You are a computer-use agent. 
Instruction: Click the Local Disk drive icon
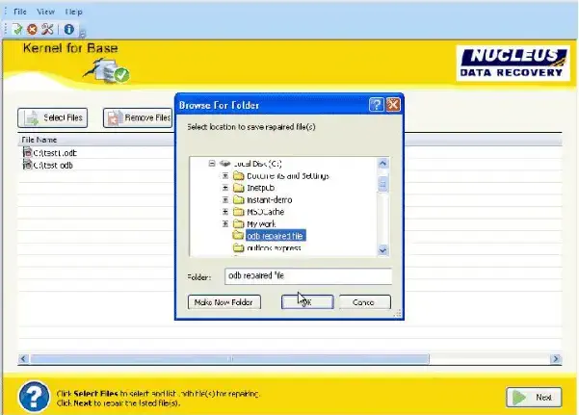click(224, 163)
